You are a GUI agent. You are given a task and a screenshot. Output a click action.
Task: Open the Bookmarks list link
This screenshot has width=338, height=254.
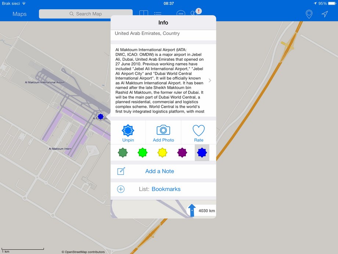point(166,189)
